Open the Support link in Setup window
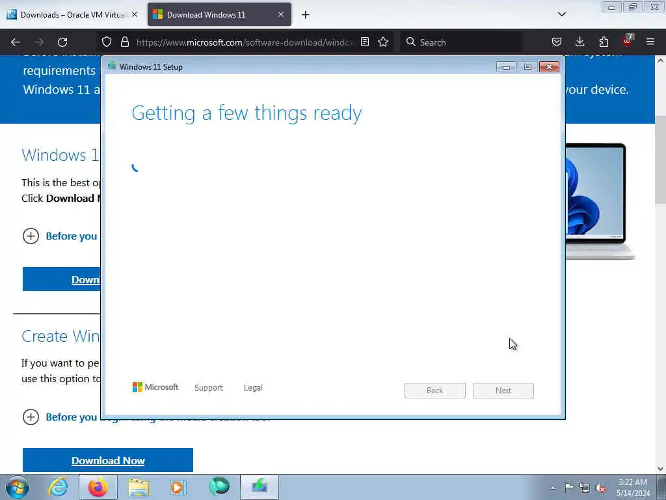Viewport: 666px width, 500px height. tap(209, 388)
